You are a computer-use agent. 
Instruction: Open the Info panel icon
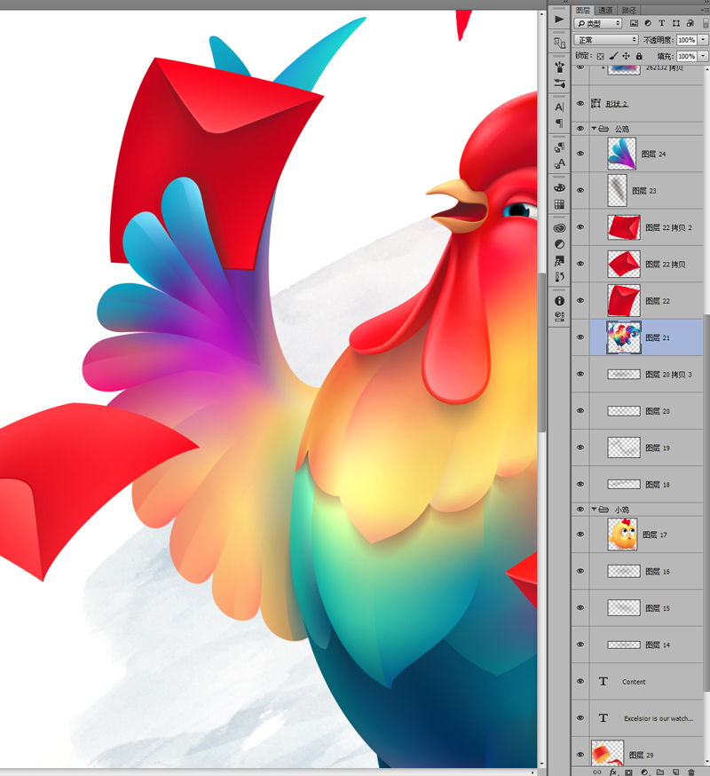[x=559, y=300]
